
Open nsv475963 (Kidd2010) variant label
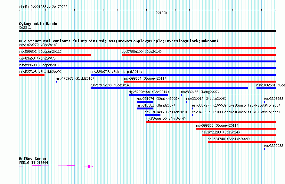[75, 78]
